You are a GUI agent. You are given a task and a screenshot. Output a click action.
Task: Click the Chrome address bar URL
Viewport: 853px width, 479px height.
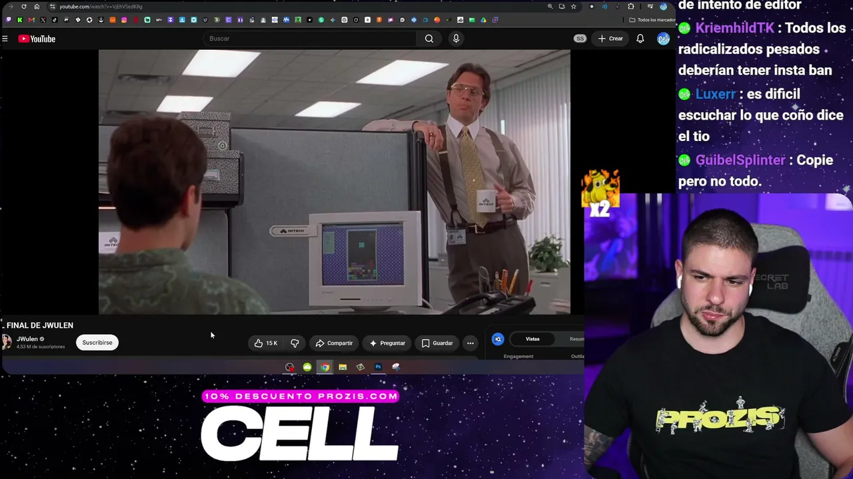coord(101,7)
